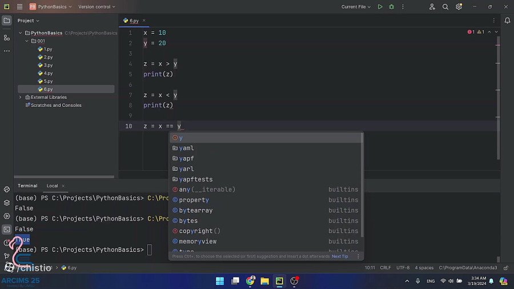Image resolution: width=514 pixels, height=289 pixels.
Task: Choose 'bytearray' builtins suggestion
Action: click(266, 210)
